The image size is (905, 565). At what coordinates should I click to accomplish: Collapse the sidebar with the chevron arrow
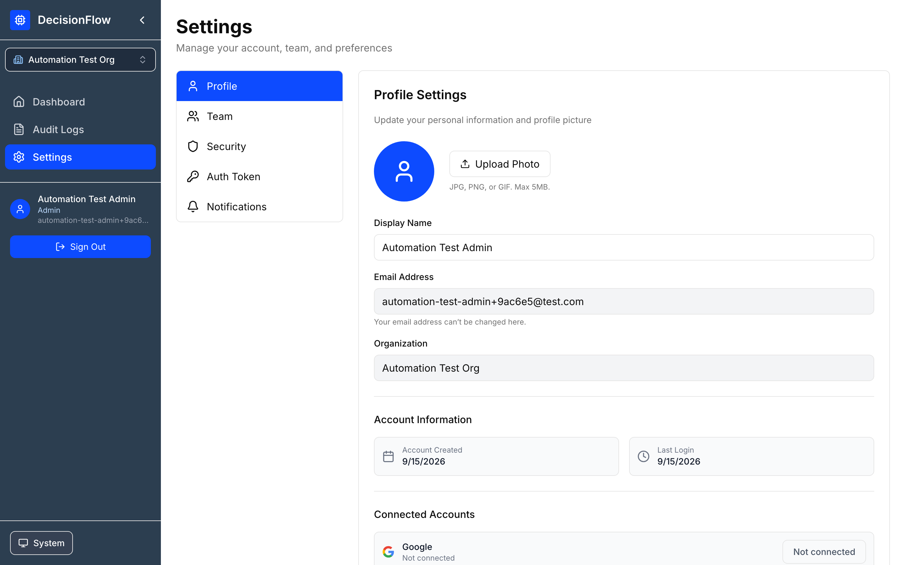click(142, 20)
